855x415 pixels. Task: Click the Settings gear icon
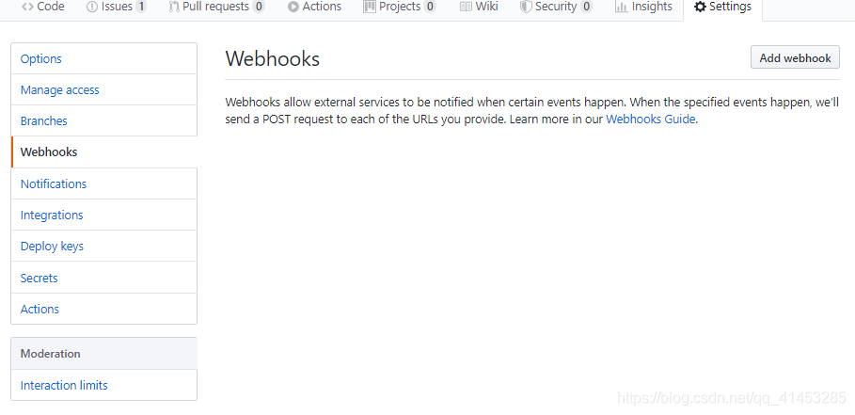point(700,7)
